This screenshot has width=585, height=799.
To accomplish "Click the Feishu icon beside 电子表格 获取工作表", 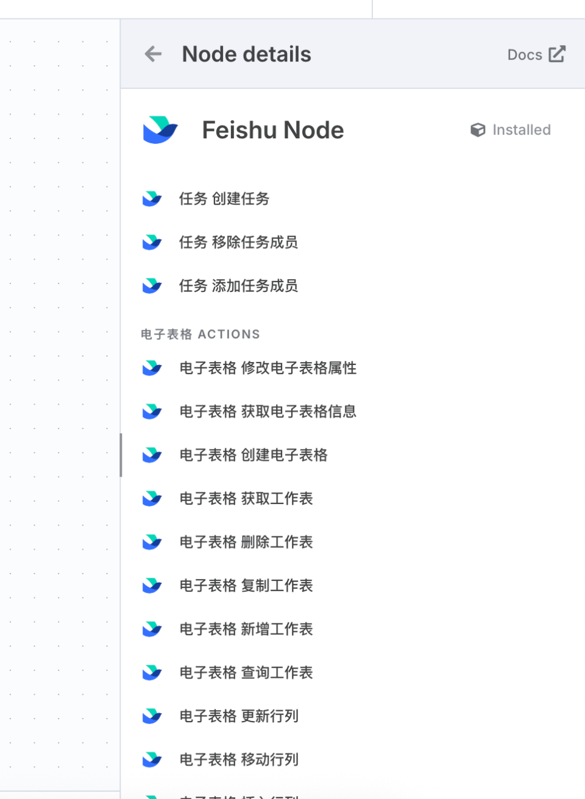I will (x=151, y=498).
